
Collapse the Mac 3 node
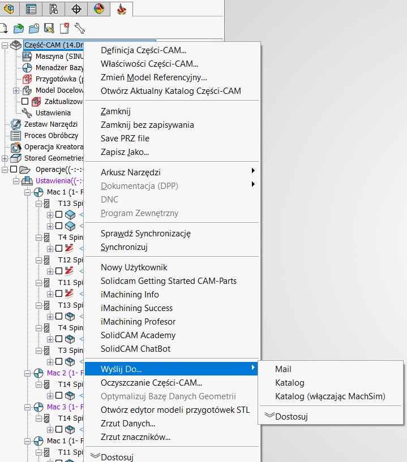point(27,407)
